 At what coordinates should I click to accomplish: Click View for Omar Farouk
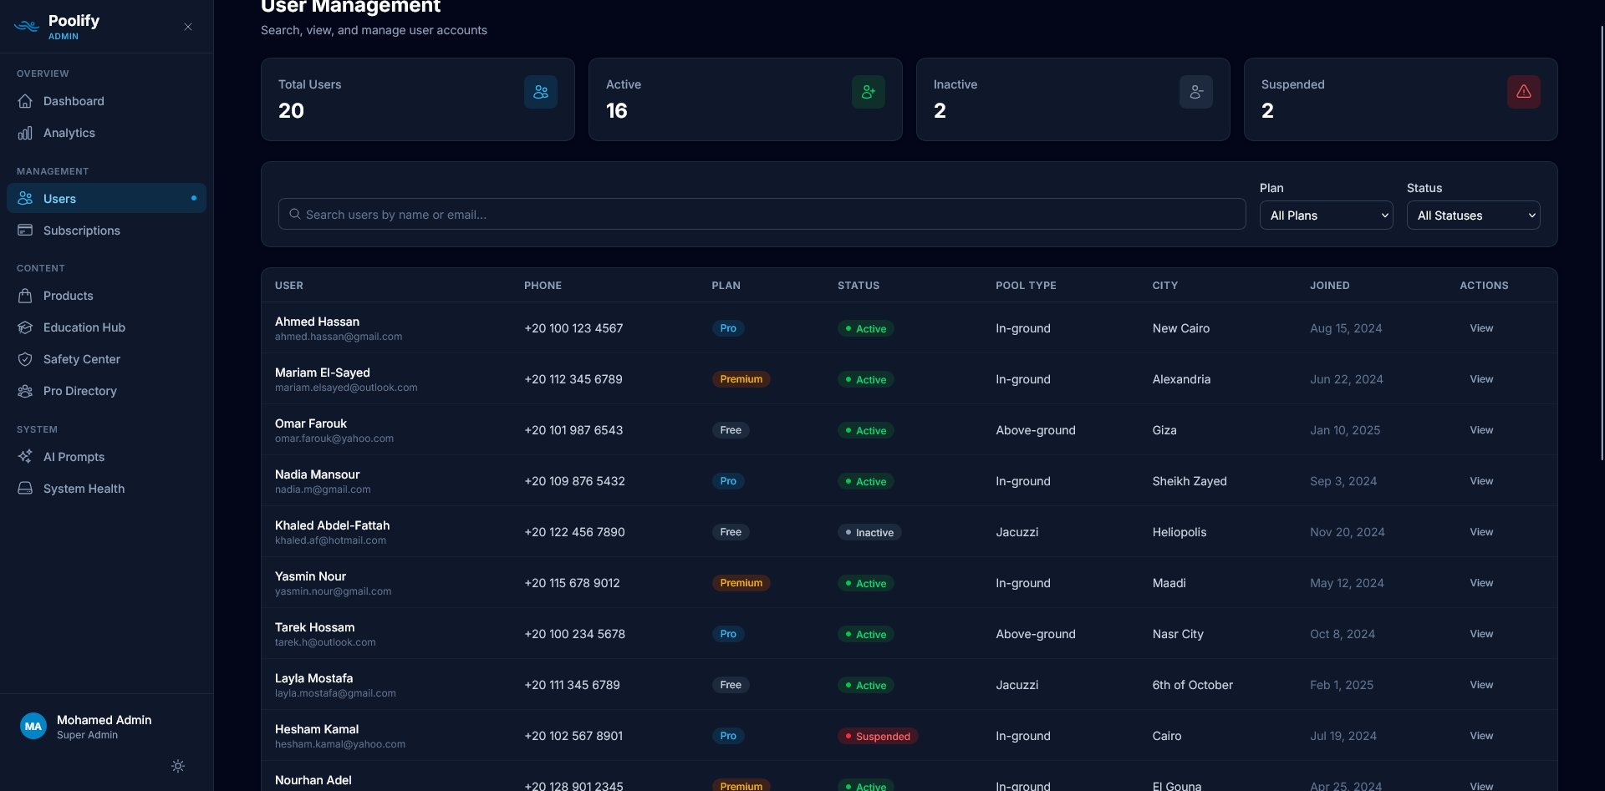[x=1481, y=430]
